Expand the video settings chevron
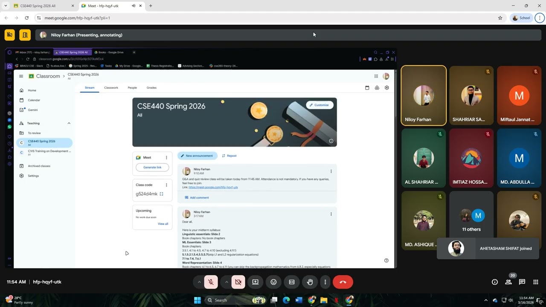The image size is (546, 307). 227,282
